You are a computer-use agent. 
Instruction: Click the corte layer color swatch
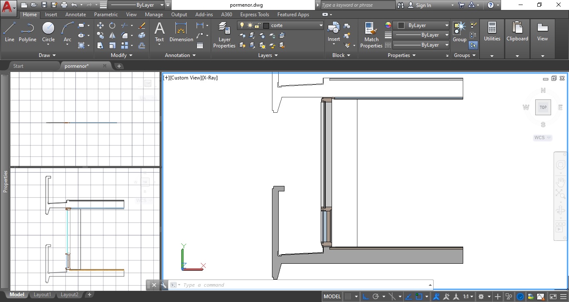(266, 25)
